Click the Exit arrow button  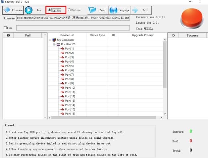click(x=141, y=10)
